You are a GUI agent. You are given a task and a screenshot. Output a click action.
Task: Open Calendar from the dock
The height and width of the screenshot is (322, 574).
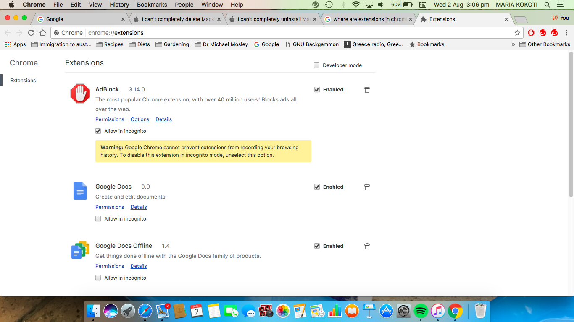click(x=197, y=311)
